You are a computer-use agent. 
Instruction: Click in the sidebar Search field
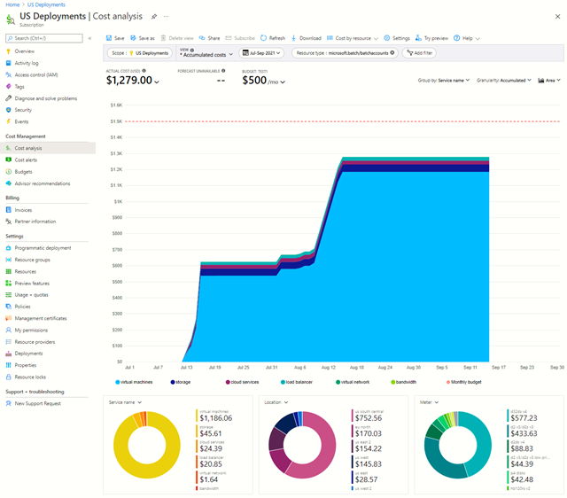(x=44, y=38)
